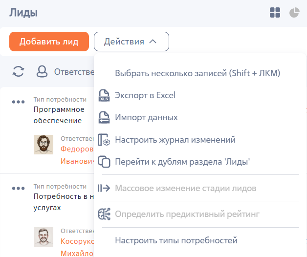This screenshot has width=307, height=257.
Task: Select Выбрать несколько записей (Shift + ЛКМ)
Action: coord(197,73)
